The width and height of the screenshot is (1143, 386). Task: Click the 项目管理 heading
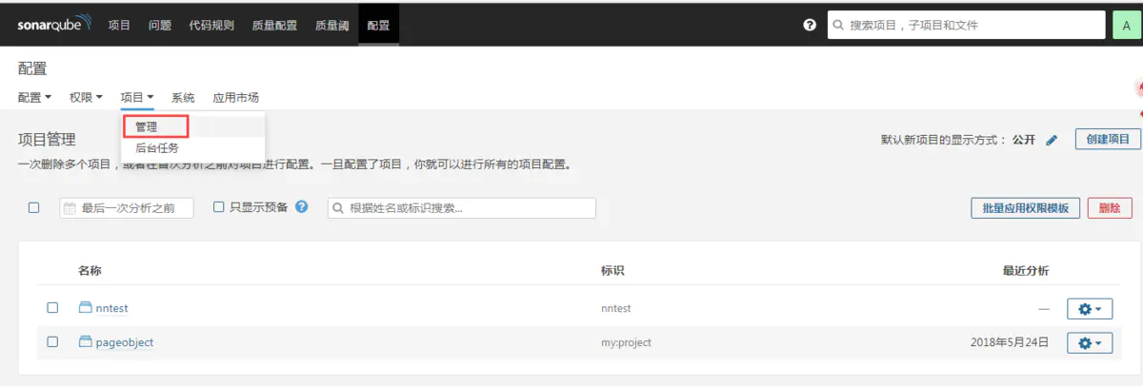(47, 140)
